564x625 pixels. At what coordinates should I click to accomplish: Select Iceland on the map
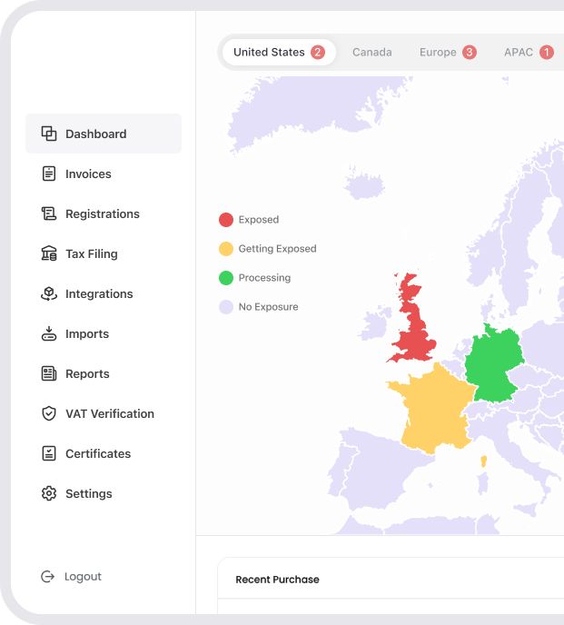365,184
